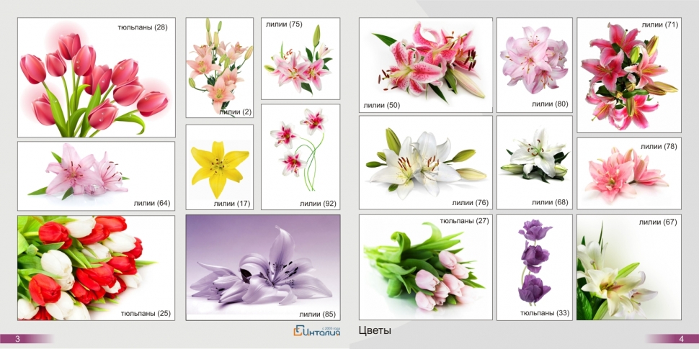Select the yellow lily лилии (17) thumbnail

pos(220,167)
